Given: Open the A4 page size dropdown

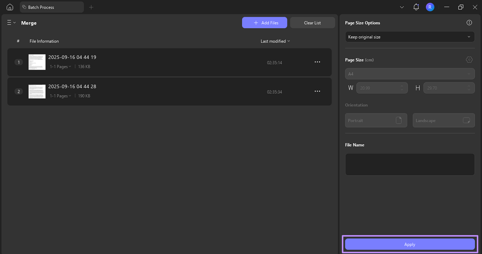Looking at the screenshot, I should tap(410, 74).
